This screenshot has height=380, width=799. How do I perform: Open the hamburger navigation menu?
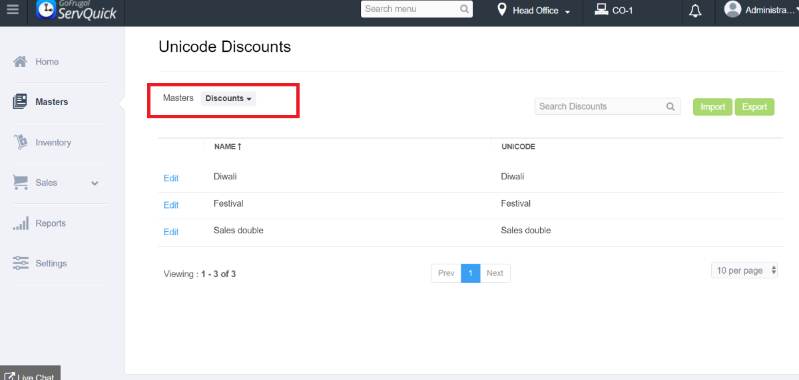pos(13,10)
